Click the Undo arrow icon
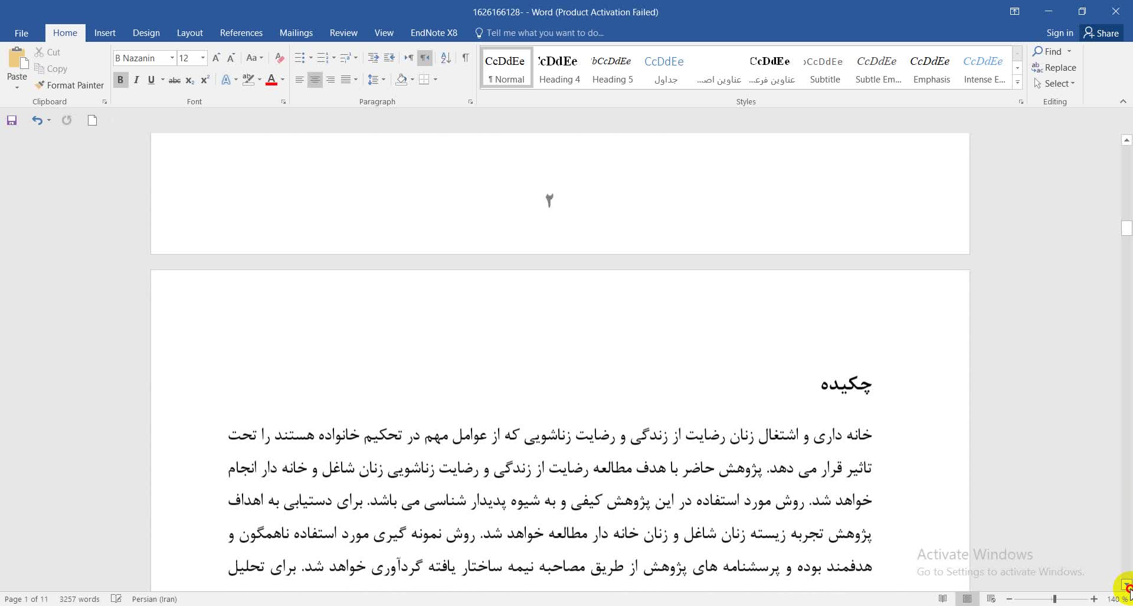Image resolution: width=1133 pixels, height=606 pixels. (x=37, y=120)
